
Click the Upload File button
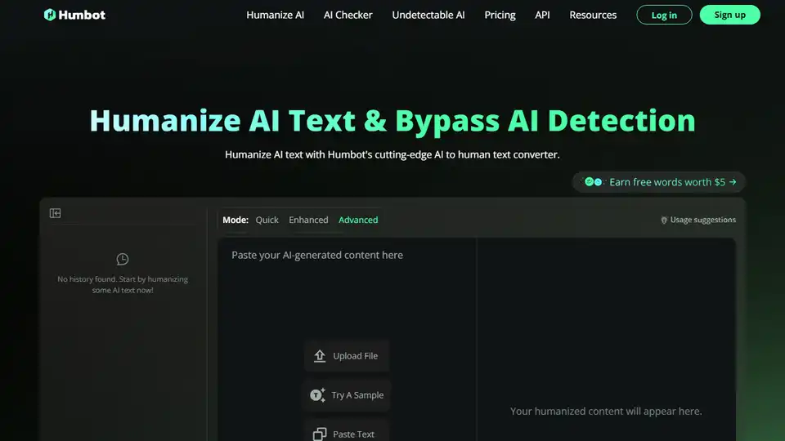click(x=347, y=355)
